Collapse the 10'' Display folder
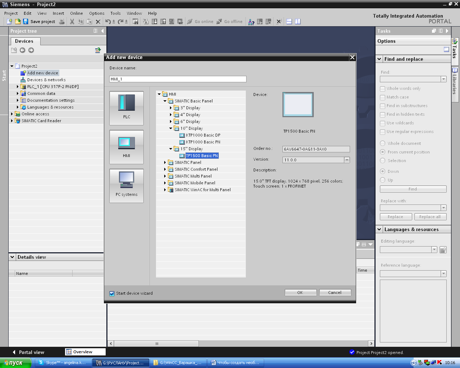Screen dimensions: 460x368 171,128
